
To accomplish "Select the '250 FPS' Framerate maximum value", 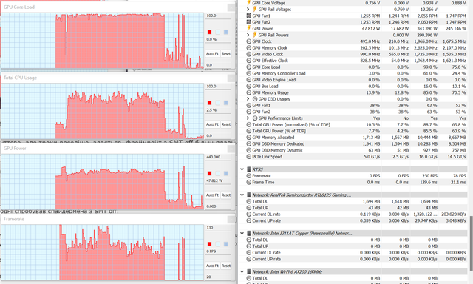I will click(429, 176).
